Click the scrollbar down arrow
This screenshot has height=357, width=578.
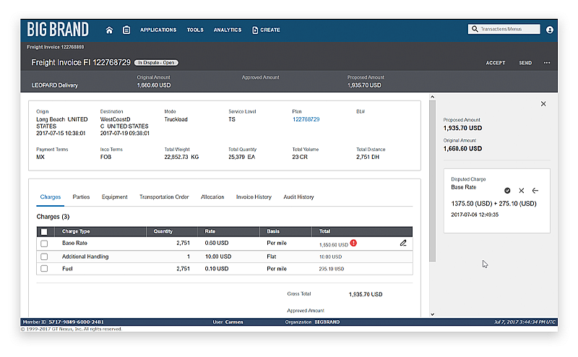point(432,314)
